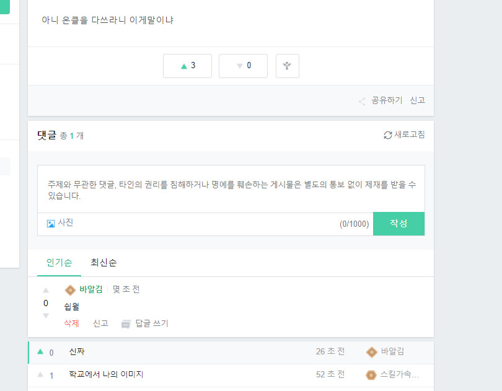Image resolution: width=502 pixels, height=391 pixels.
Task: Upvote the post with green arrow
Action: [187, 66]
